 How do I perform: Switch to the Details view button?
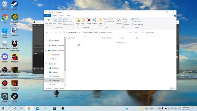click(x=171, y=88)
